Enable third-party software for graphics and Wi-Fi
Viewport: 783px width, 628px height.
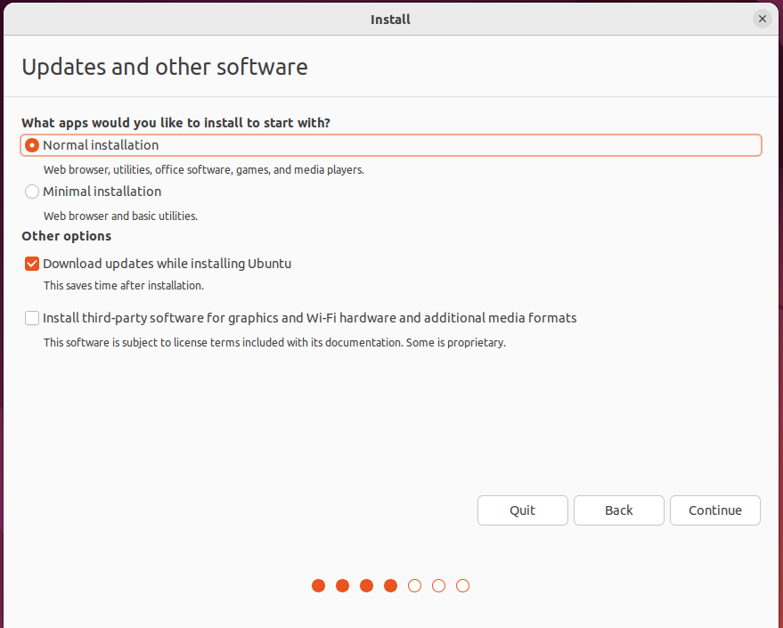32,318
